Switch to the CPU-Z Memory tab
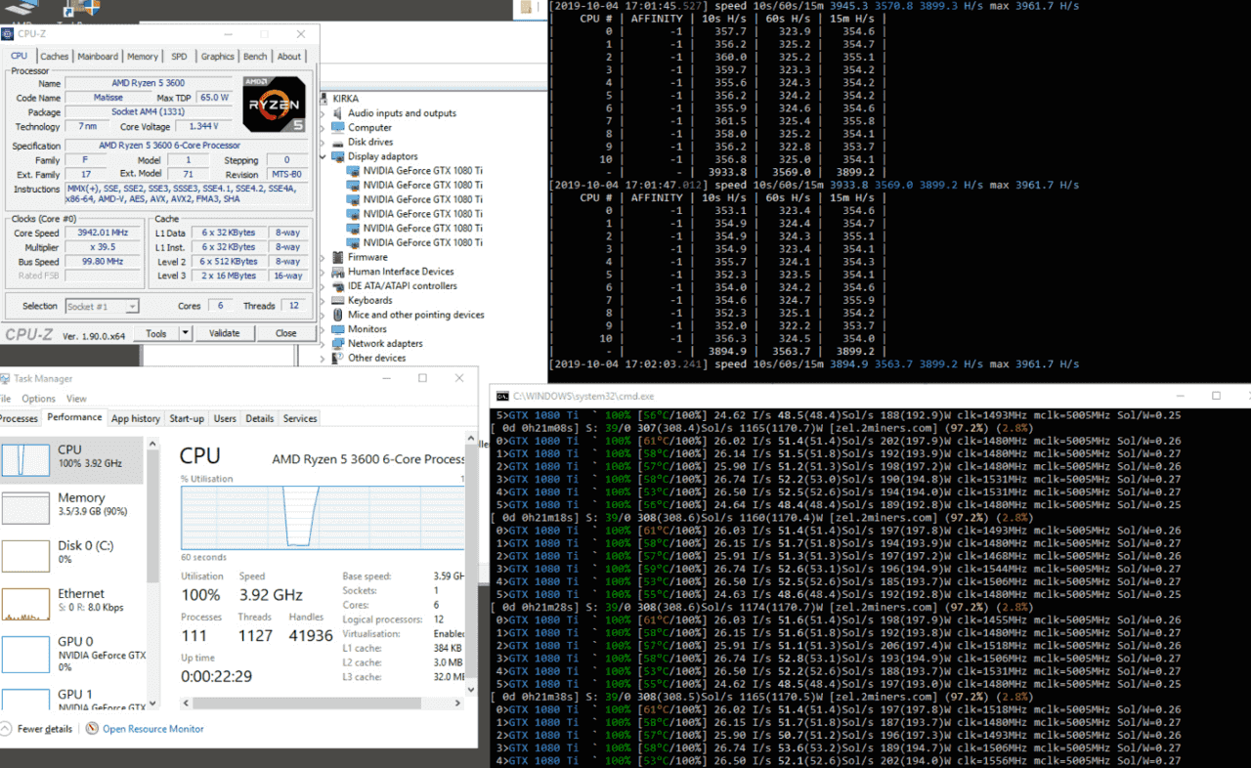Viewport: 1251px width, 768px height. 143,57
